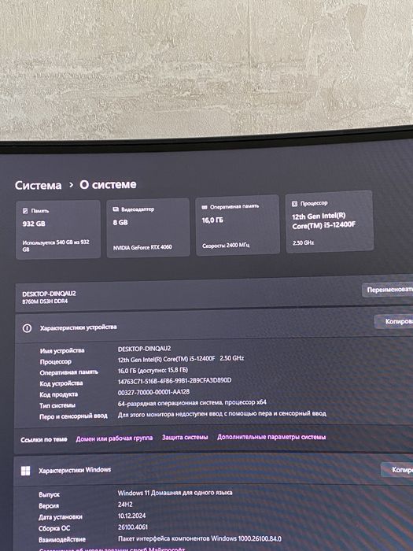Open the Видеоадаптер NVIDIA GeForce RTX 4060 card

(x=148, y=227)
